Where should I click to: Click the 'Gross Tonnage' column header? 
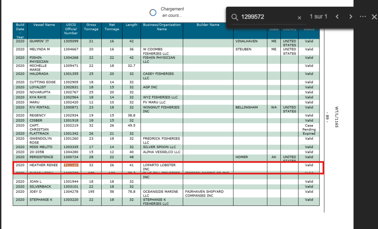(91, 27)
